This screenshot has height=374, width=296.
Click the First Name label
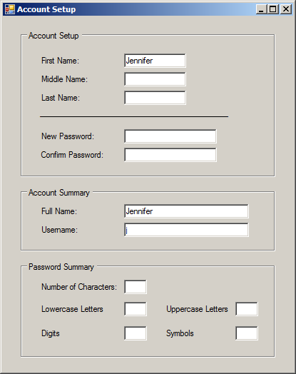coord(60,61)
